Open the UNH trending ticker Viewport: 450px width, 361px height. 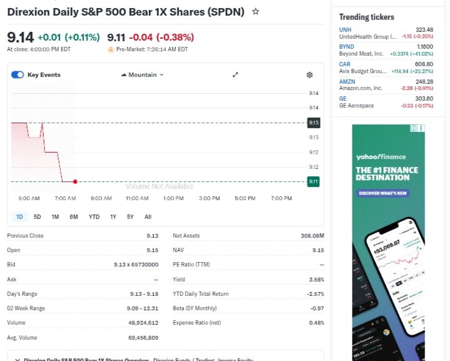point(345,30)
